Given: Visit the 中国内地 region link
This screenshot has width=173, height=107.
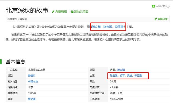Looking at the screenshot, I should tap(33, 81).
